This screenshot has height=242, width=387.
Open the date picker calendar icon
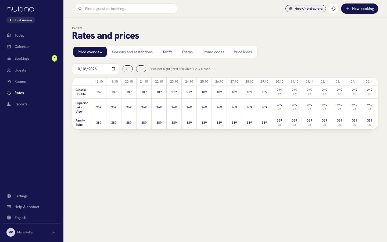coord(113,69)
